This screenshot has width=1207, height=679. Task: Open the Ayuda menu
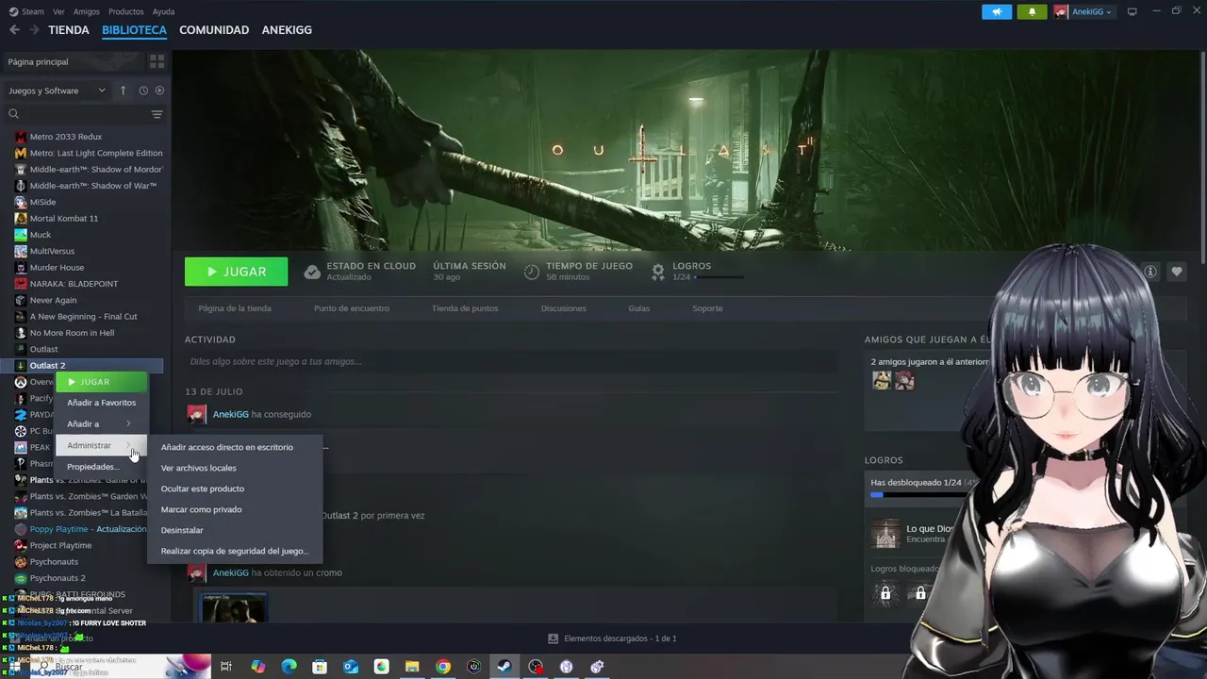pos(163,11)
